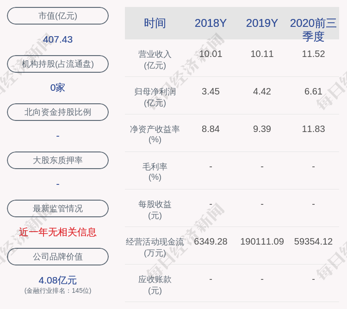Select the 2019Y revenue value 10.11
Image resolution: width=347 pixels, height=309 pixels.
(262, 54)
